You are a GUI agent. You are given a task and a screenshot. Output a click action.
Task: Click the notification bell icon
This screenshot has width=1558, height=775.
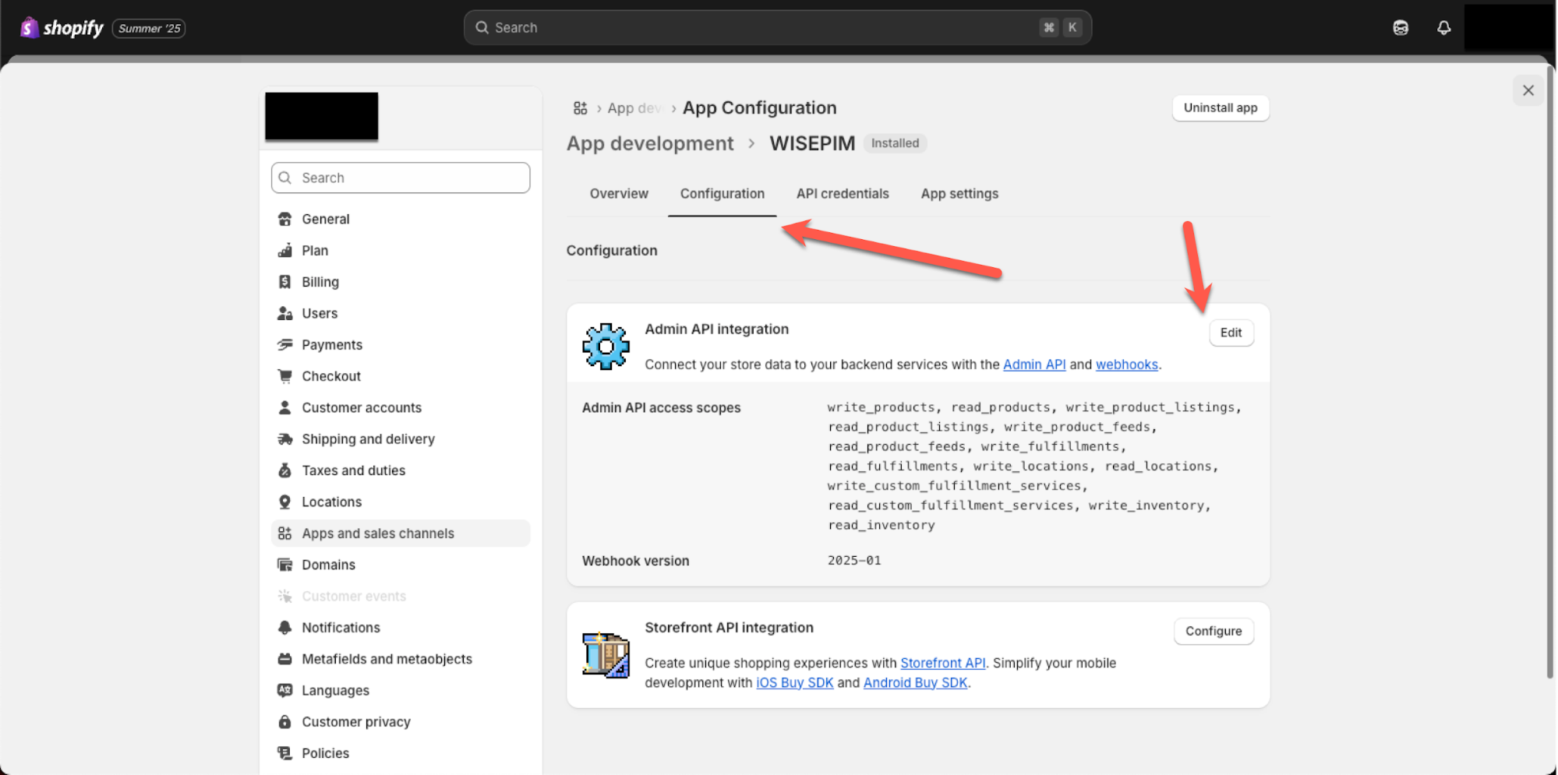(1443, 27)
